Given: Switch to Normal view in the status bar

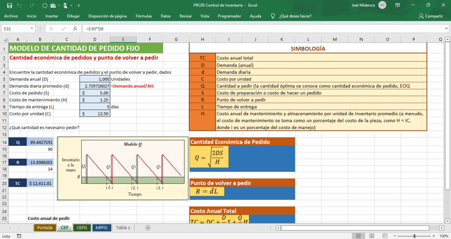Looking at the screenshot, I should pos(358,236).
